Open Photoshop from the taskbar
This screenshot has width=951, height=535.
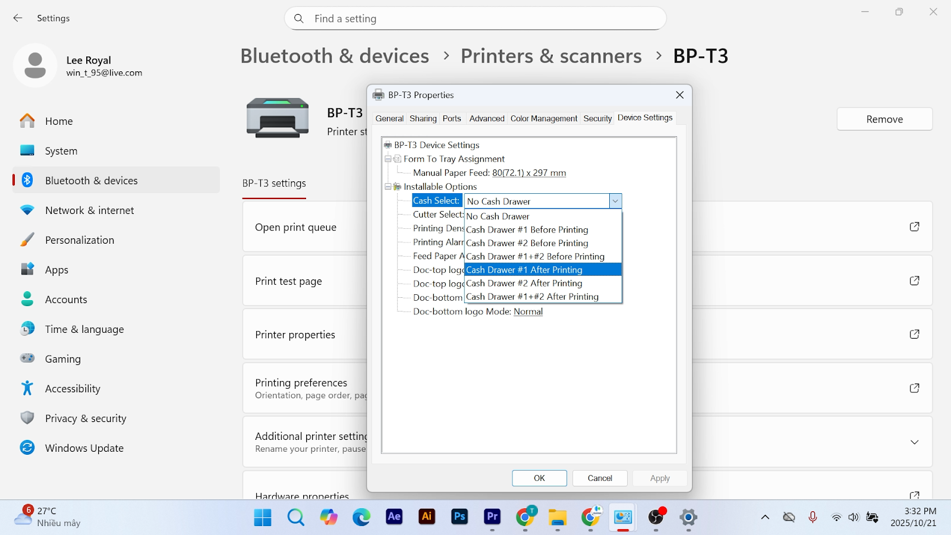tap(459, 517)
